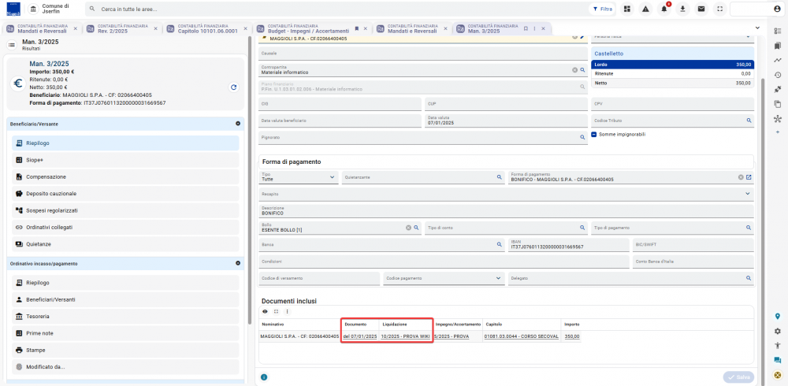
Task: Collapse the Ordinativo incasso/pagamento section
Action: point(238,263)
